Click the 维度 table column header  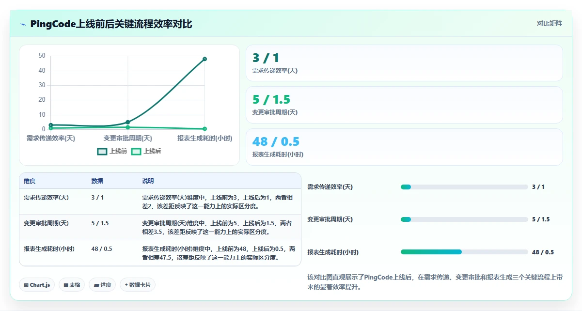pos(30,181)
